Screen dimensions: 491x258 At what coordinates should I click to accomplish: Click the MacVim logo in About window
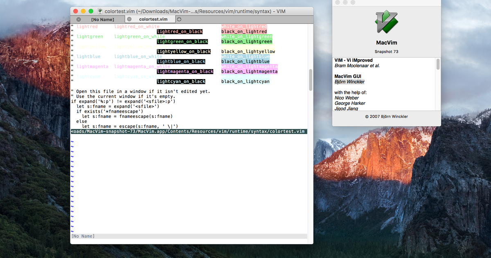[x=387, y=22]
